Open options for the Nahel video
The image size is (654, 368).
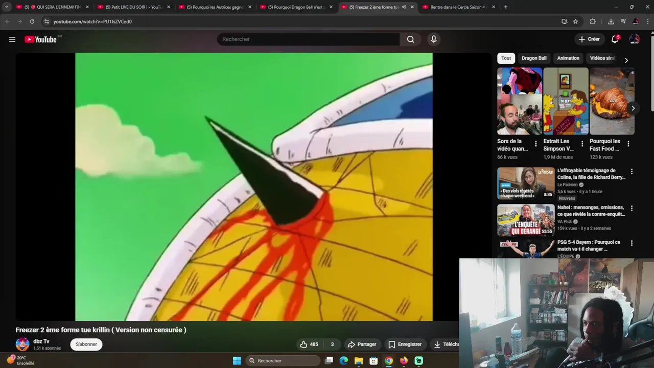[632, 209]
